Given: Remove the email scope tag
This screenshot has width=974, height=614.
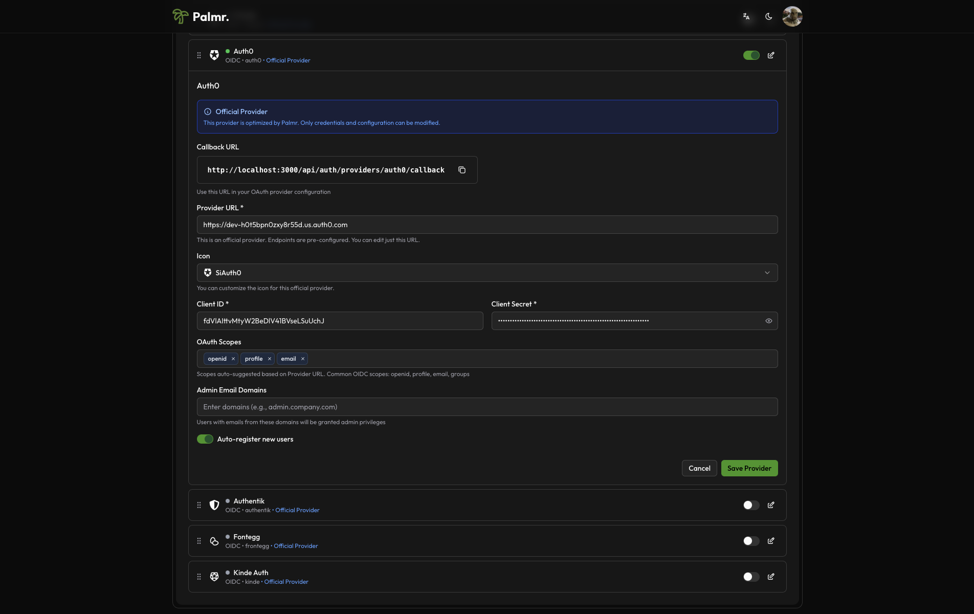Looking at the screenshot, I should (303, 359).
